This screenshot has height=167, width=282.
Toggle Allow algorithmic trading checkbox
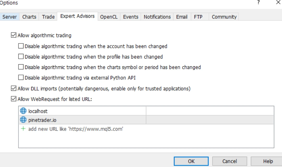[14, 35]
